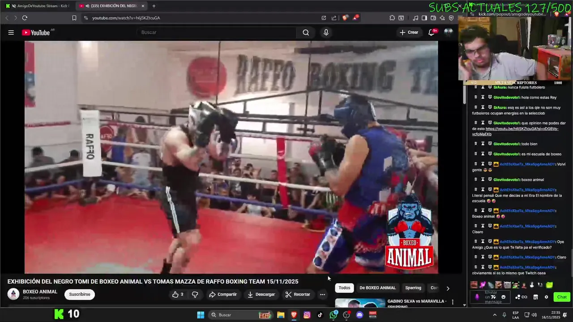Image resolution: width=573 pixels, height=322 pixels.
Task: Open the Windows Start menu
Action: pos(201,315)
